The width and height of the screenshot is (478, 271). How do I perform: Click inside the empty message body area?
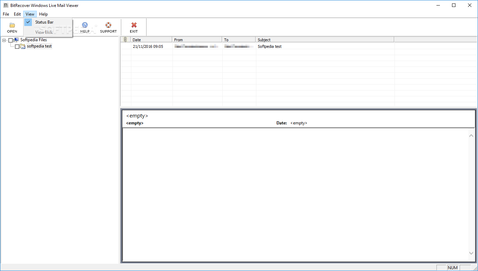point(295,194)
